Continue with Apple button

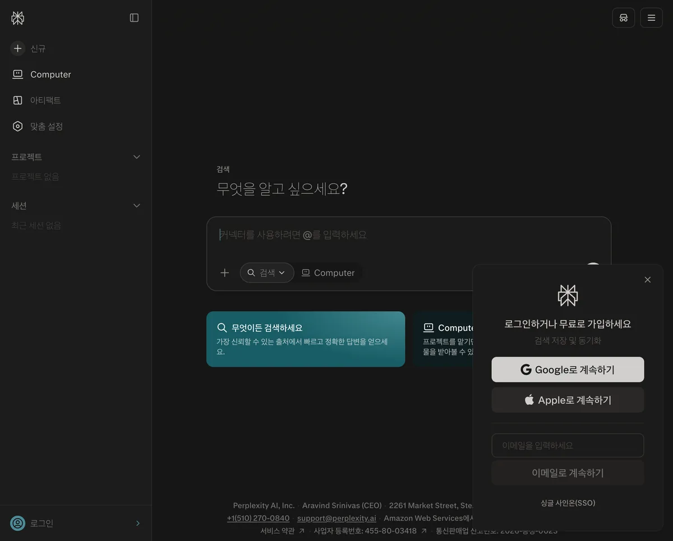point(568,400)
